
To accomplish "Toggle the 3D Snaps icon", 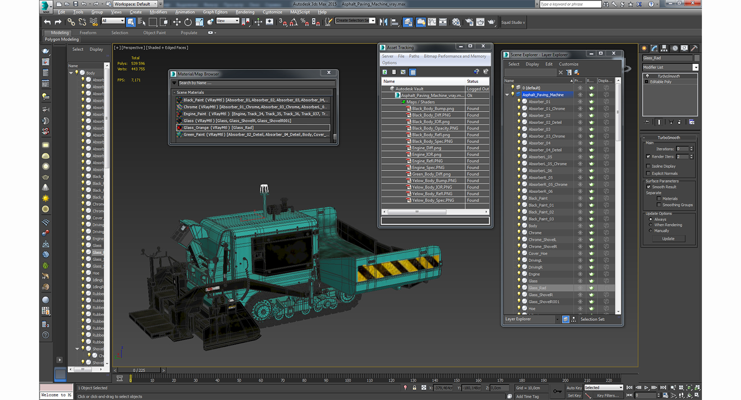I will point(283,22).
